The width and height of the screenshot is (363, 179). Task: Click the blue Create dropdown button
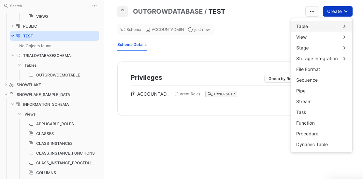(x=337, y=11)
